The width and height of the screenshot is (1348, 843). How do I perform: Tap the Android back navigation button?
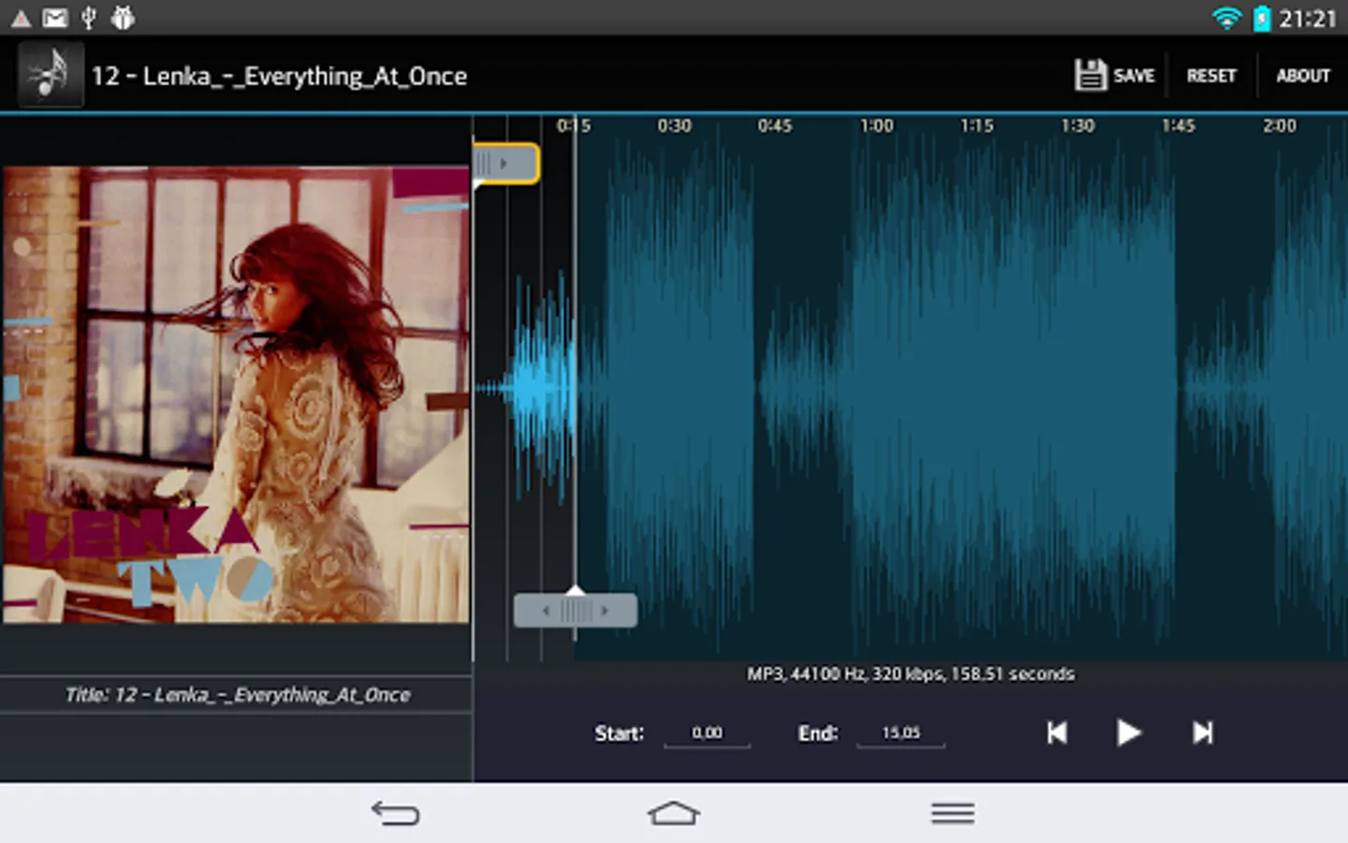(x=395, y=813)
